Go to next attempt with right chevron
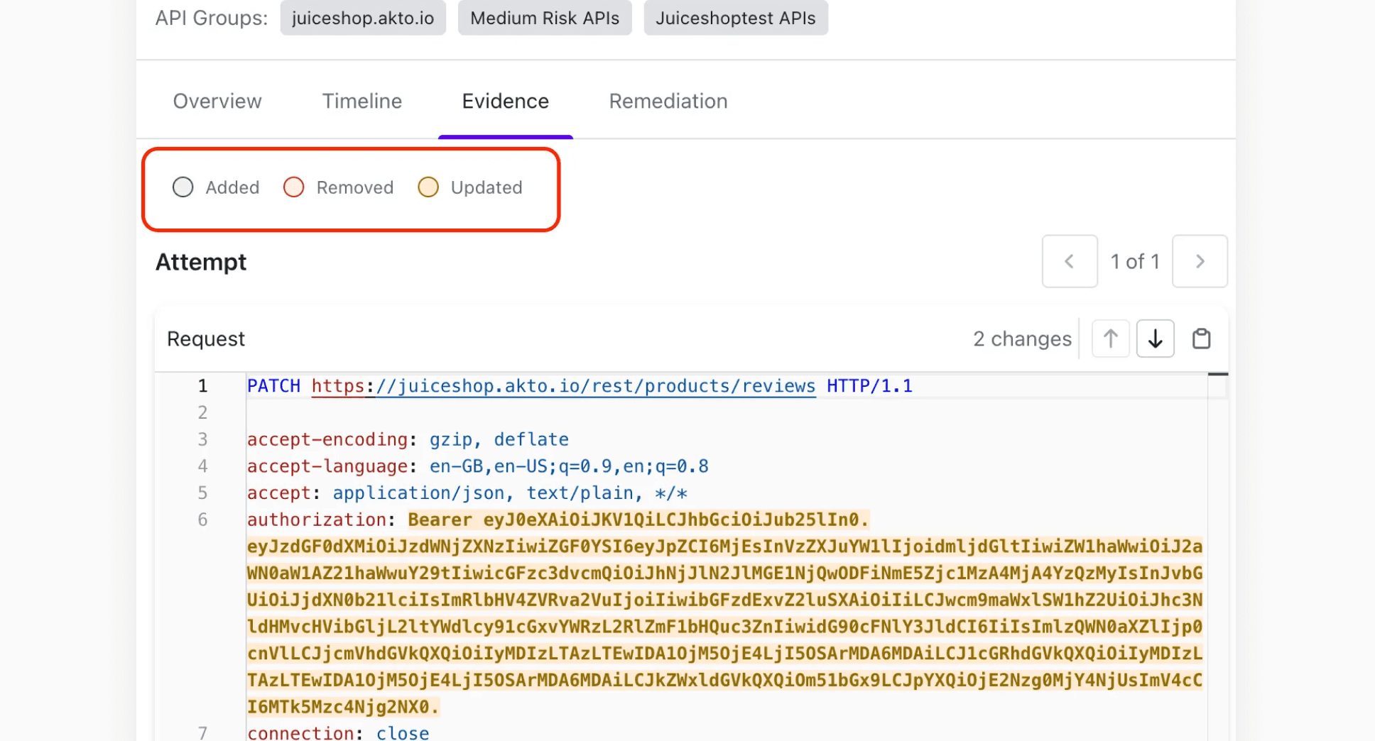Screen dimensions: 1375x741 (x=1200, y=261)
